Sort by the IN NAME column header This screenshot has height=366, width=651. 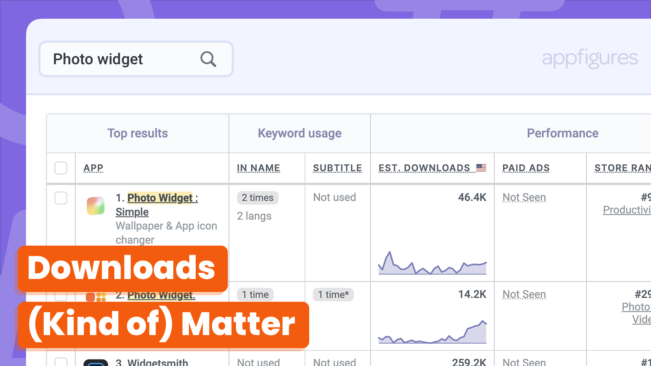(x=258, y=168)
